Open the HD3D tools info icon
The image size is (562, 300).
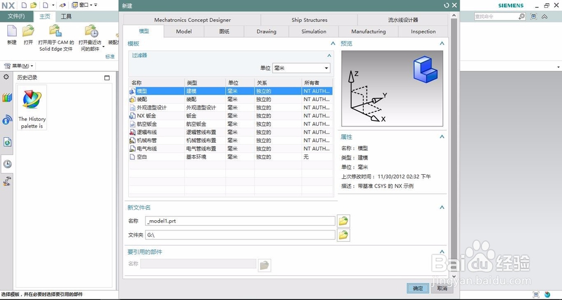[7, 120]
